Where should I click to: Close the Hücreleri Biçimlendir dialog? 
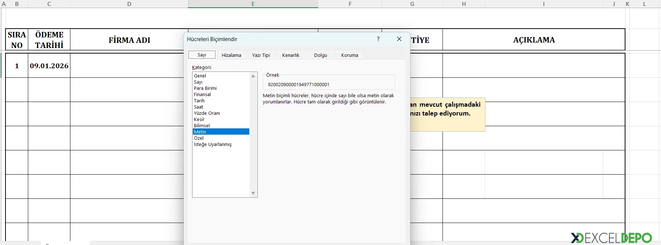399,39
